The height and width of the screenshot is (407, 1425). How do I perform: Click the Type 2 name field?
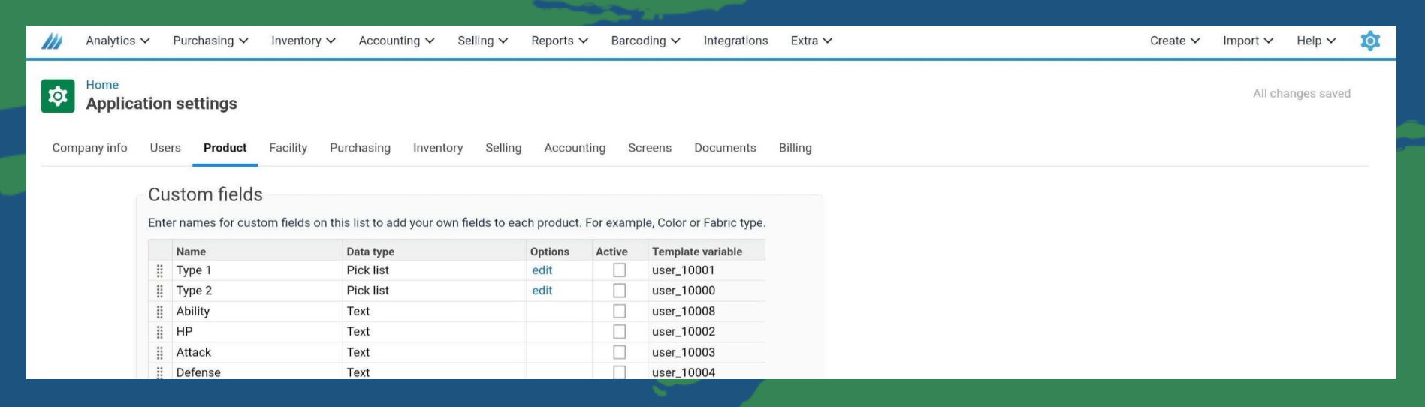click(x=257, y=291)
